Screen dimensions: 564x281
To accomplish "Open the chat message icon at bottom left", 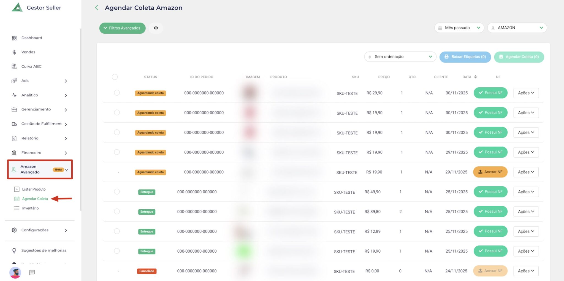I will click(32, 272).
